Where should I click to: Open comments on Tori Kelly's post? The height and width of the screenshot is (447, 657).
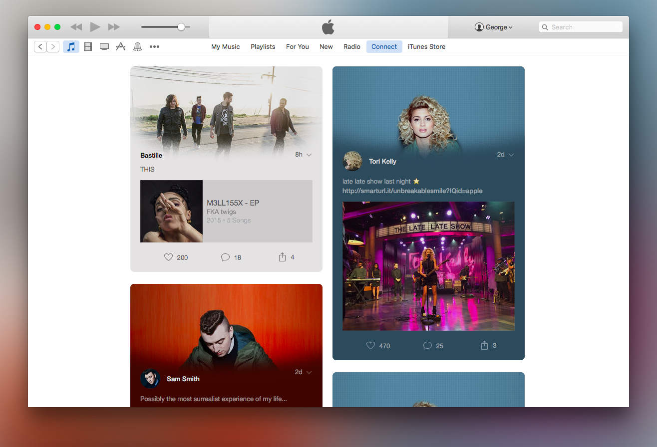[x=427, y=345]
